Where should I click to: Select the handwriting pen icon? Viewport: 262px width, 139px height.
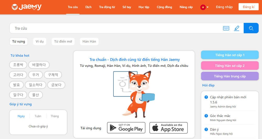click(237, 28)
